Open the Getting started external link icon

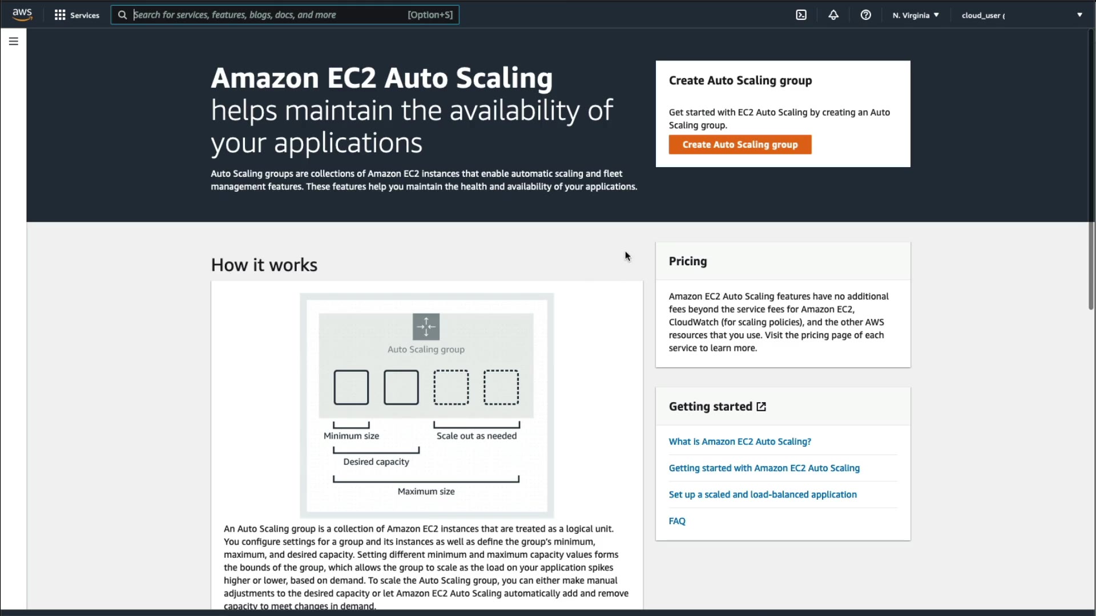(x=761, y=407)
